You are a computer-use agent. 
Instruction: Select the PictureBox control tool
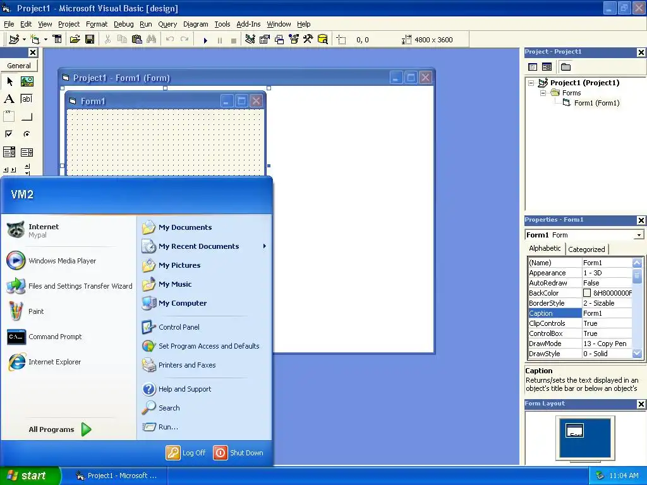27,81
